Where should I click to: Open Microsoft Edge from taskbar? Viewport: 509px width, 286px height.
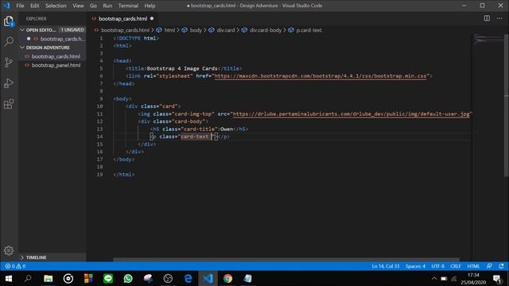point(188,279)
